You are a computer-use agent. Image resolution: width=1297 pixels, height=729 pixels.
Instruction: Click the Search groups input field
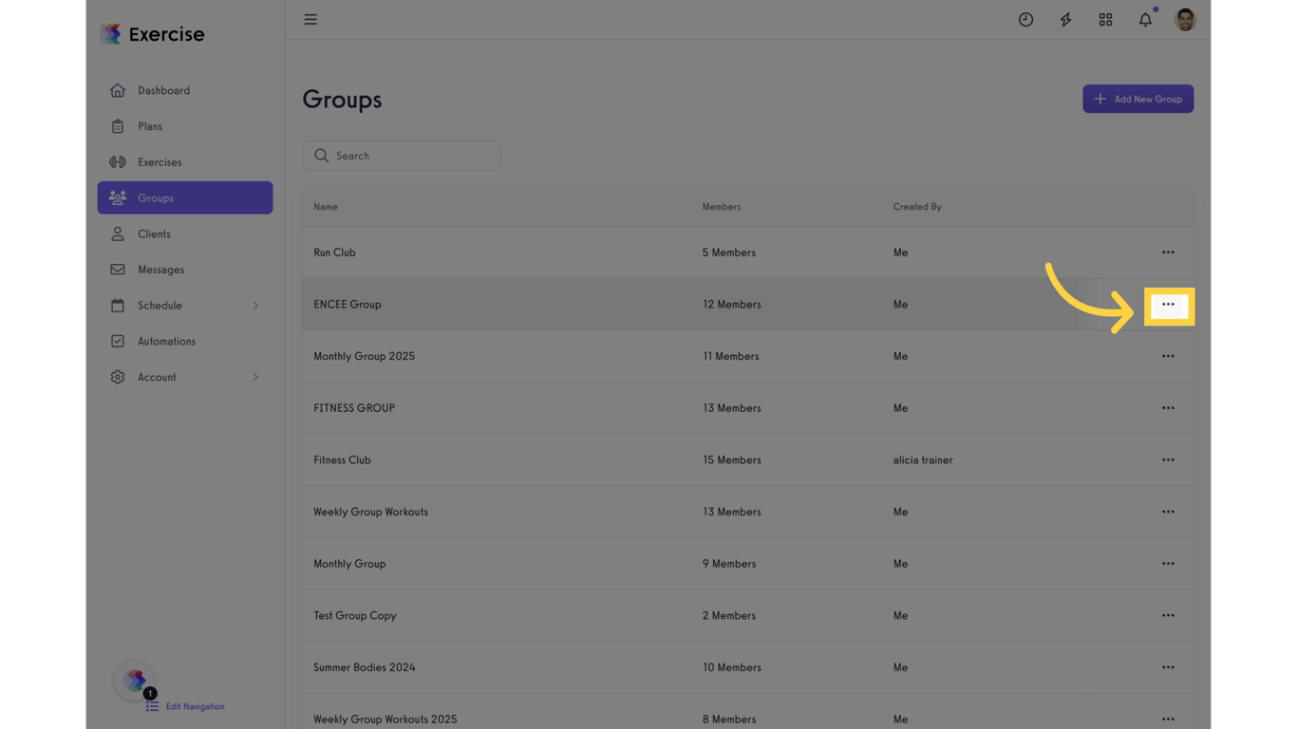coord(402,156)
